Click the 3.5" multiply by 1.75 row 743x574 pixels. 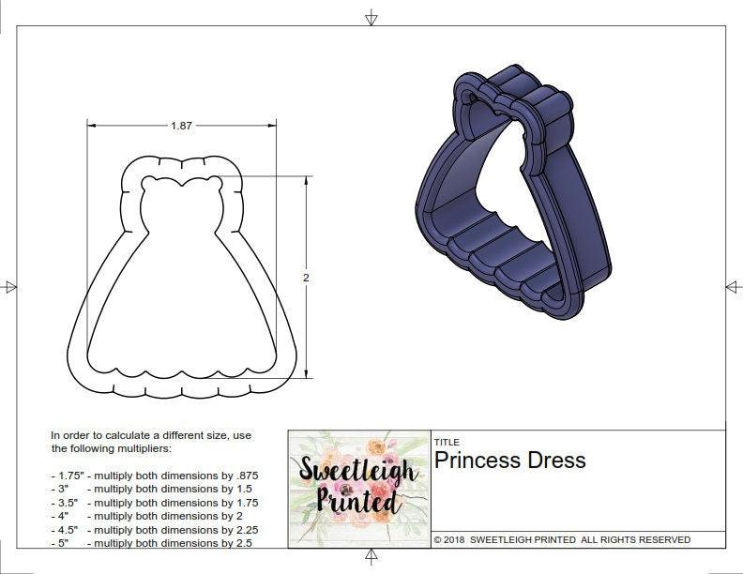155,503
